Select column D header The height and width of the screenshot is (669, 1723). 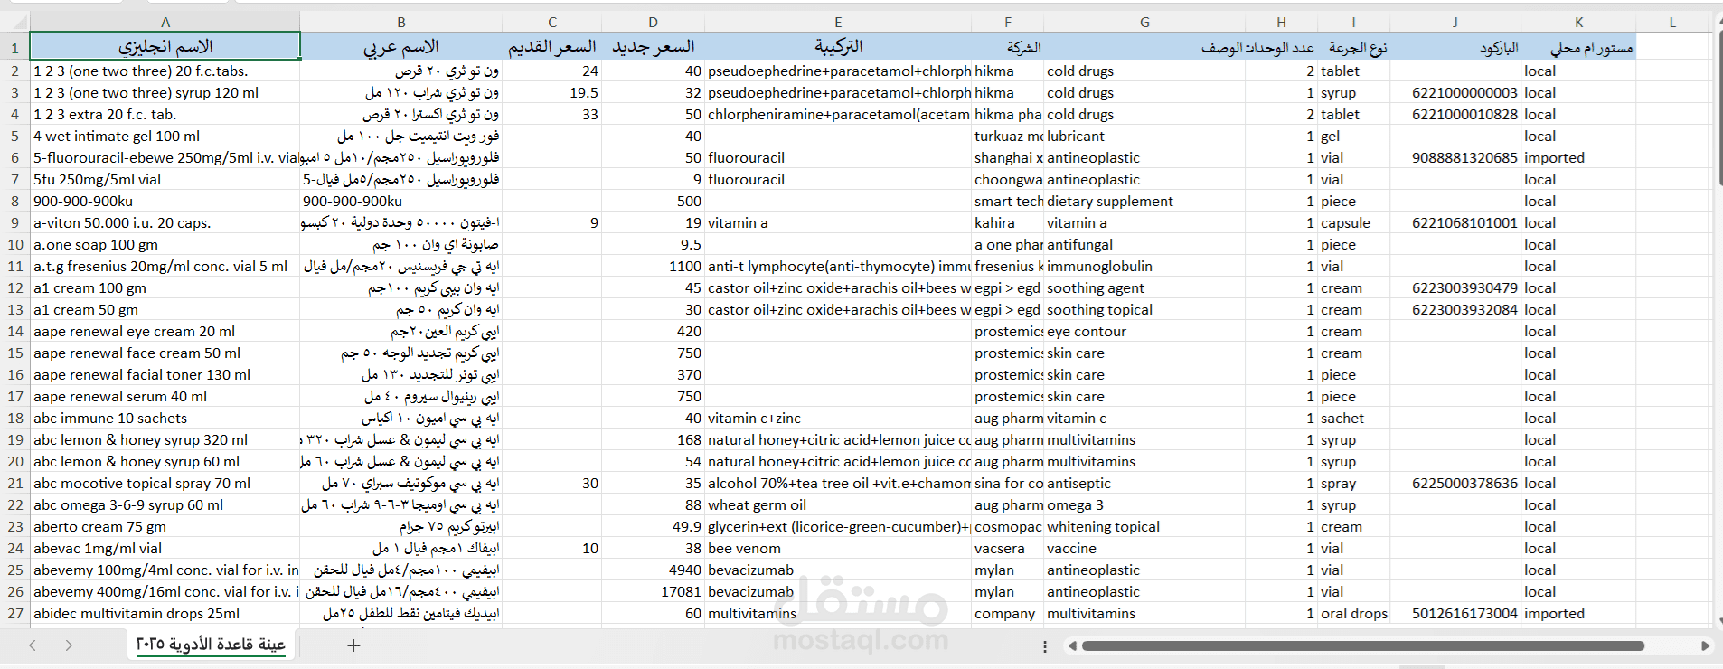click(x=654, y=22)
